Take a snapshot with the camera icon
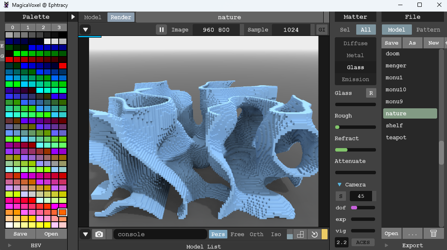 (x=99, y=234)
